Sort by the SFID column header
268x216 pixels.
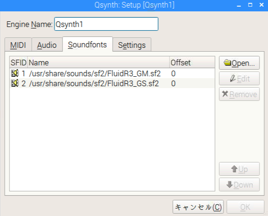click(18, 63)
